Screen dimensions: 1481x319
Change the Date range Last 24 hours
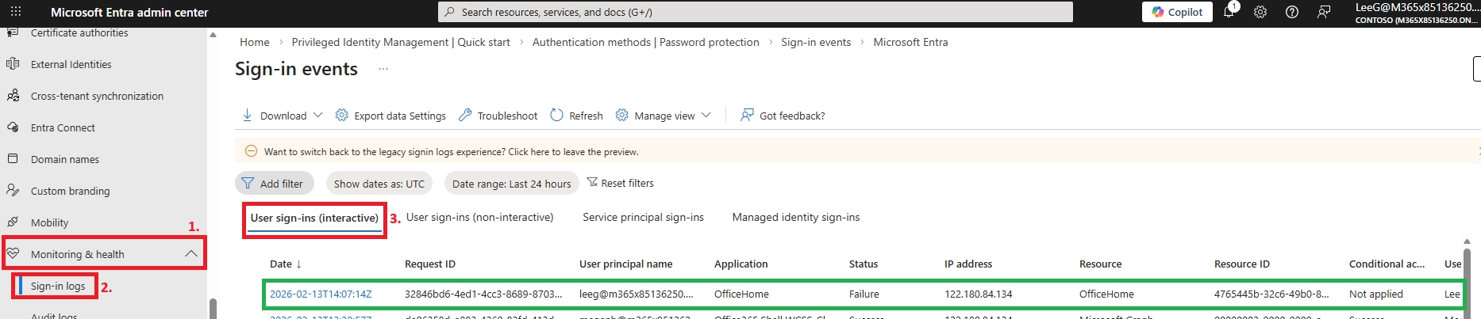[x=512, y=184]
